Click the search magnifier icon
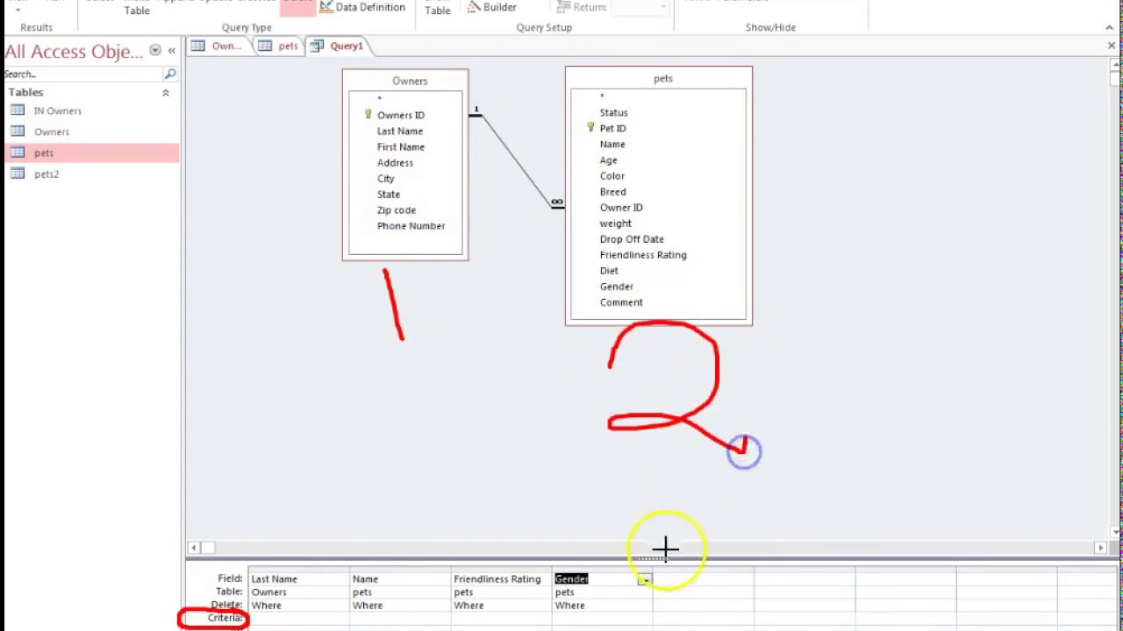Viewport: 1123px width, 631px height. [x=170, y=74]
